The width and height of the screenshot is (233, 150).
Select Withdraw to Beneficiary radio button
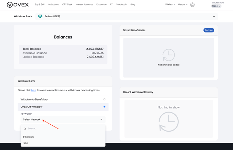point(104,99)
